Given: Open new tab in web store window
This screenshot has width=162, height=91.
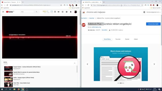Looking at the screenshot, I should pyautogui.click(x=104, y=2).
